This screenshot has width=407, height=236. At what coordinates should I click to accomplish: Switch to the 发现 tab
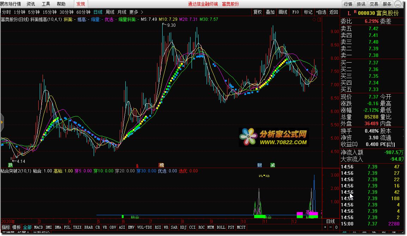click(81, 4)
